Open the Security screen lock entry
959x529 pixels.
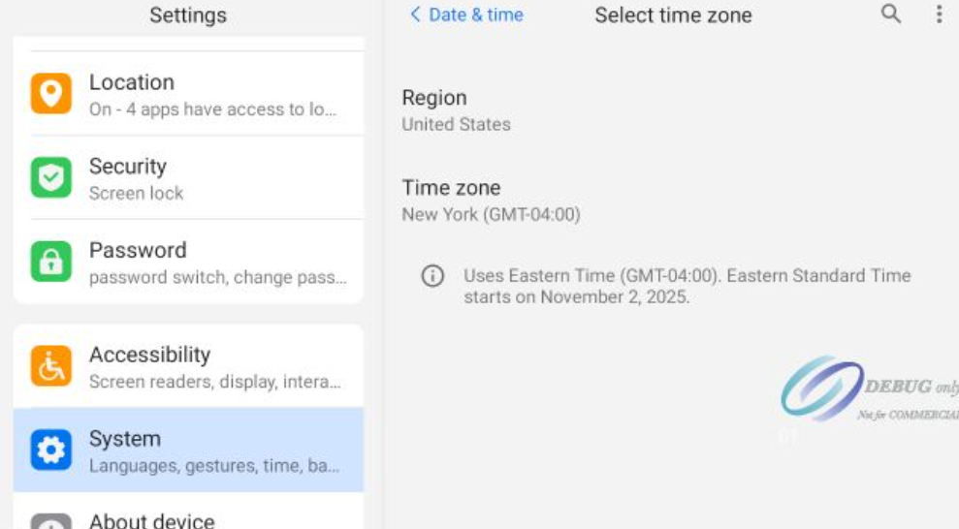coord(212,179)
